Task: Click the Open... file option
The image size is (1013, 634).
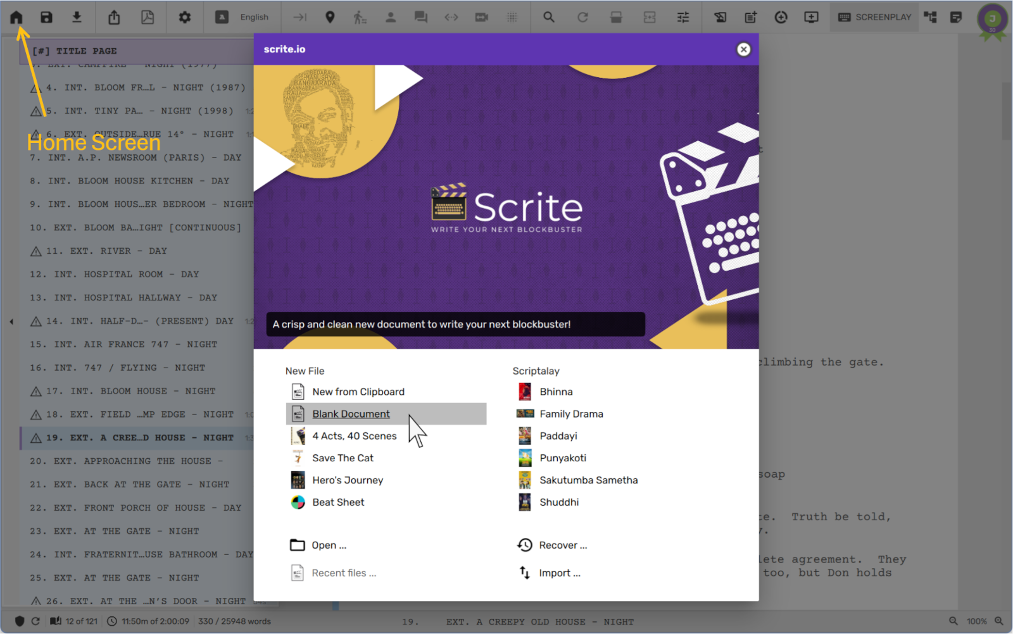Action: coord(328,545)
